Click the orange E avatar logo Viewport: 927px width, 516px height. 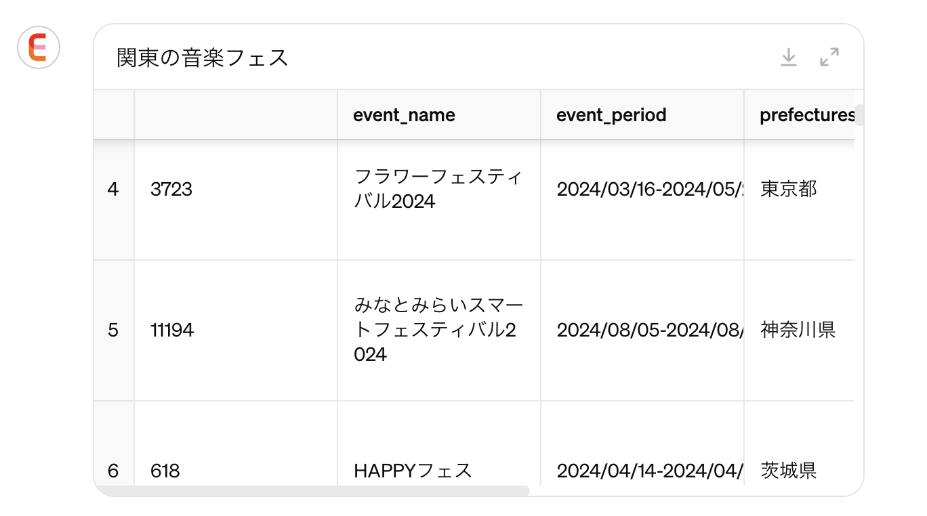point(39,48)
